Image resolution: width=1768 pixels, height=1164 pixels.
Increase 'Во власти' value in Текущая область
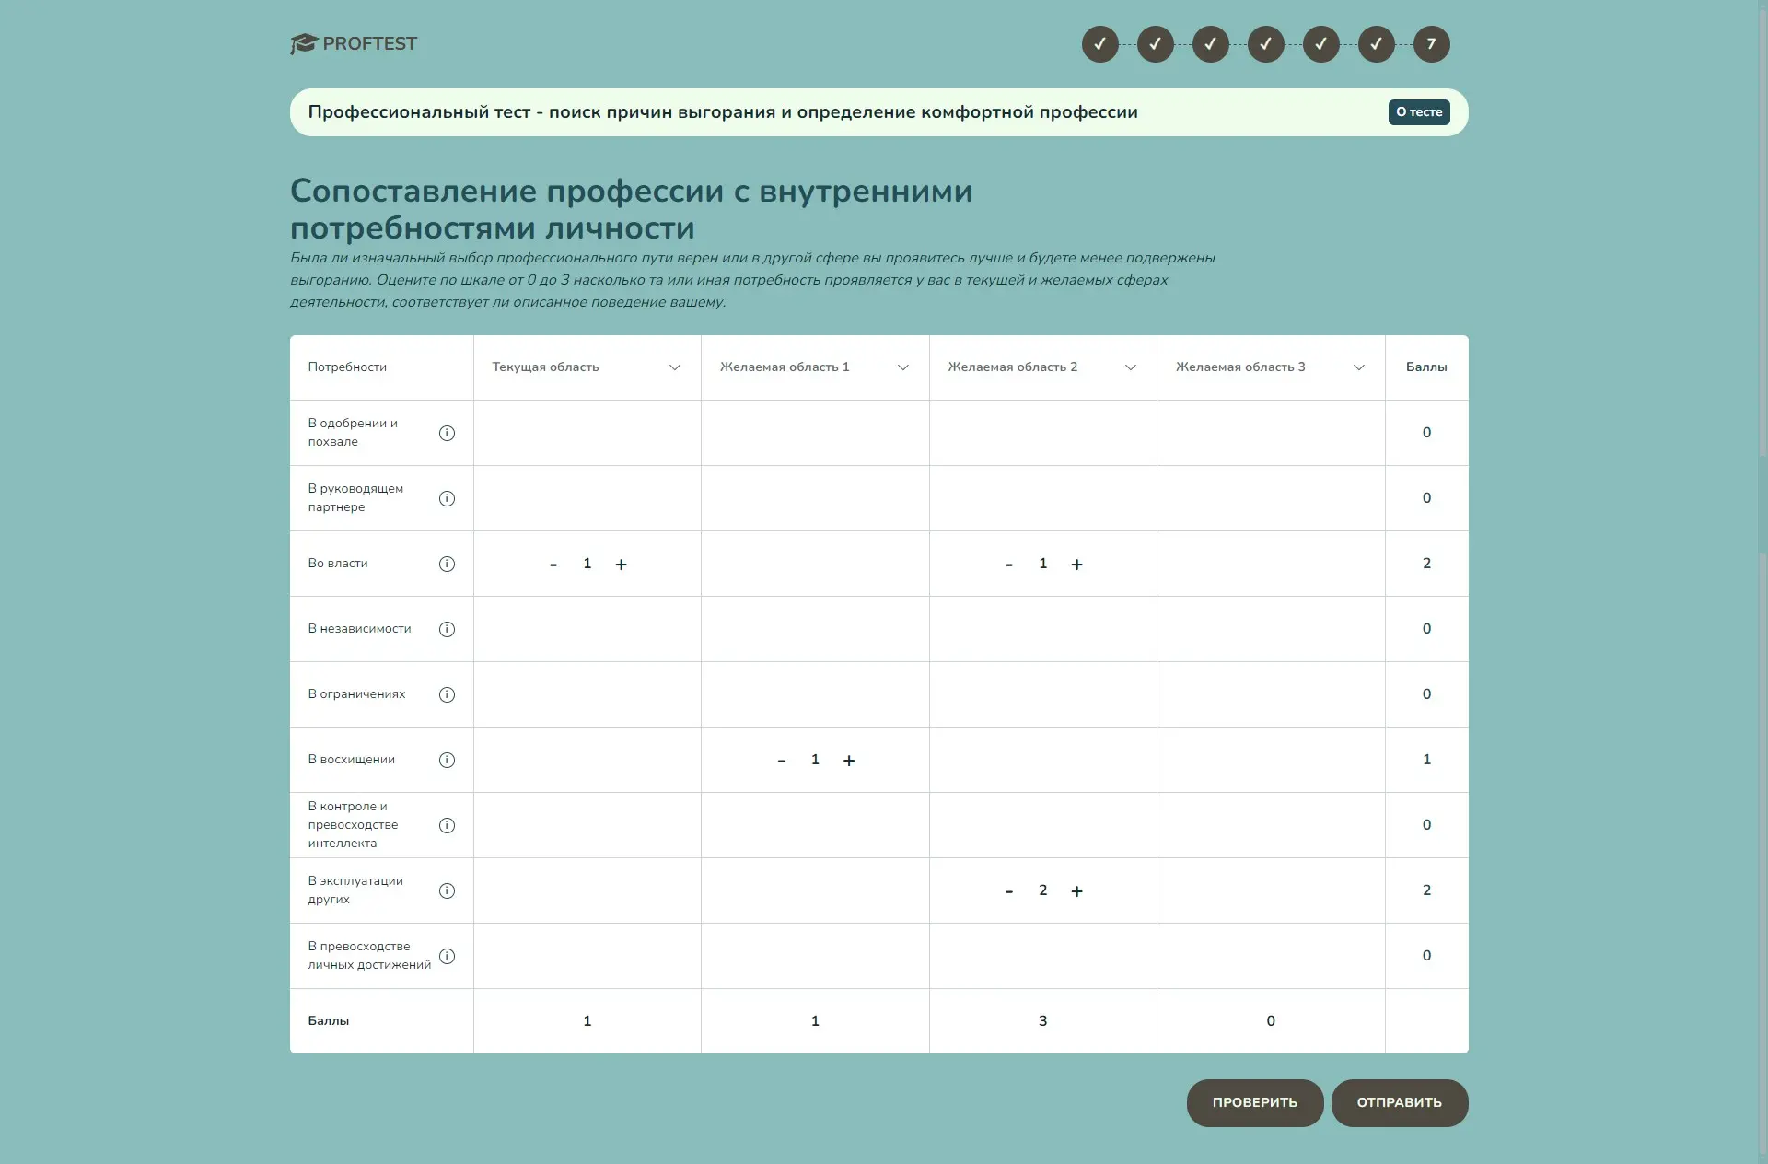pos(621,565)
